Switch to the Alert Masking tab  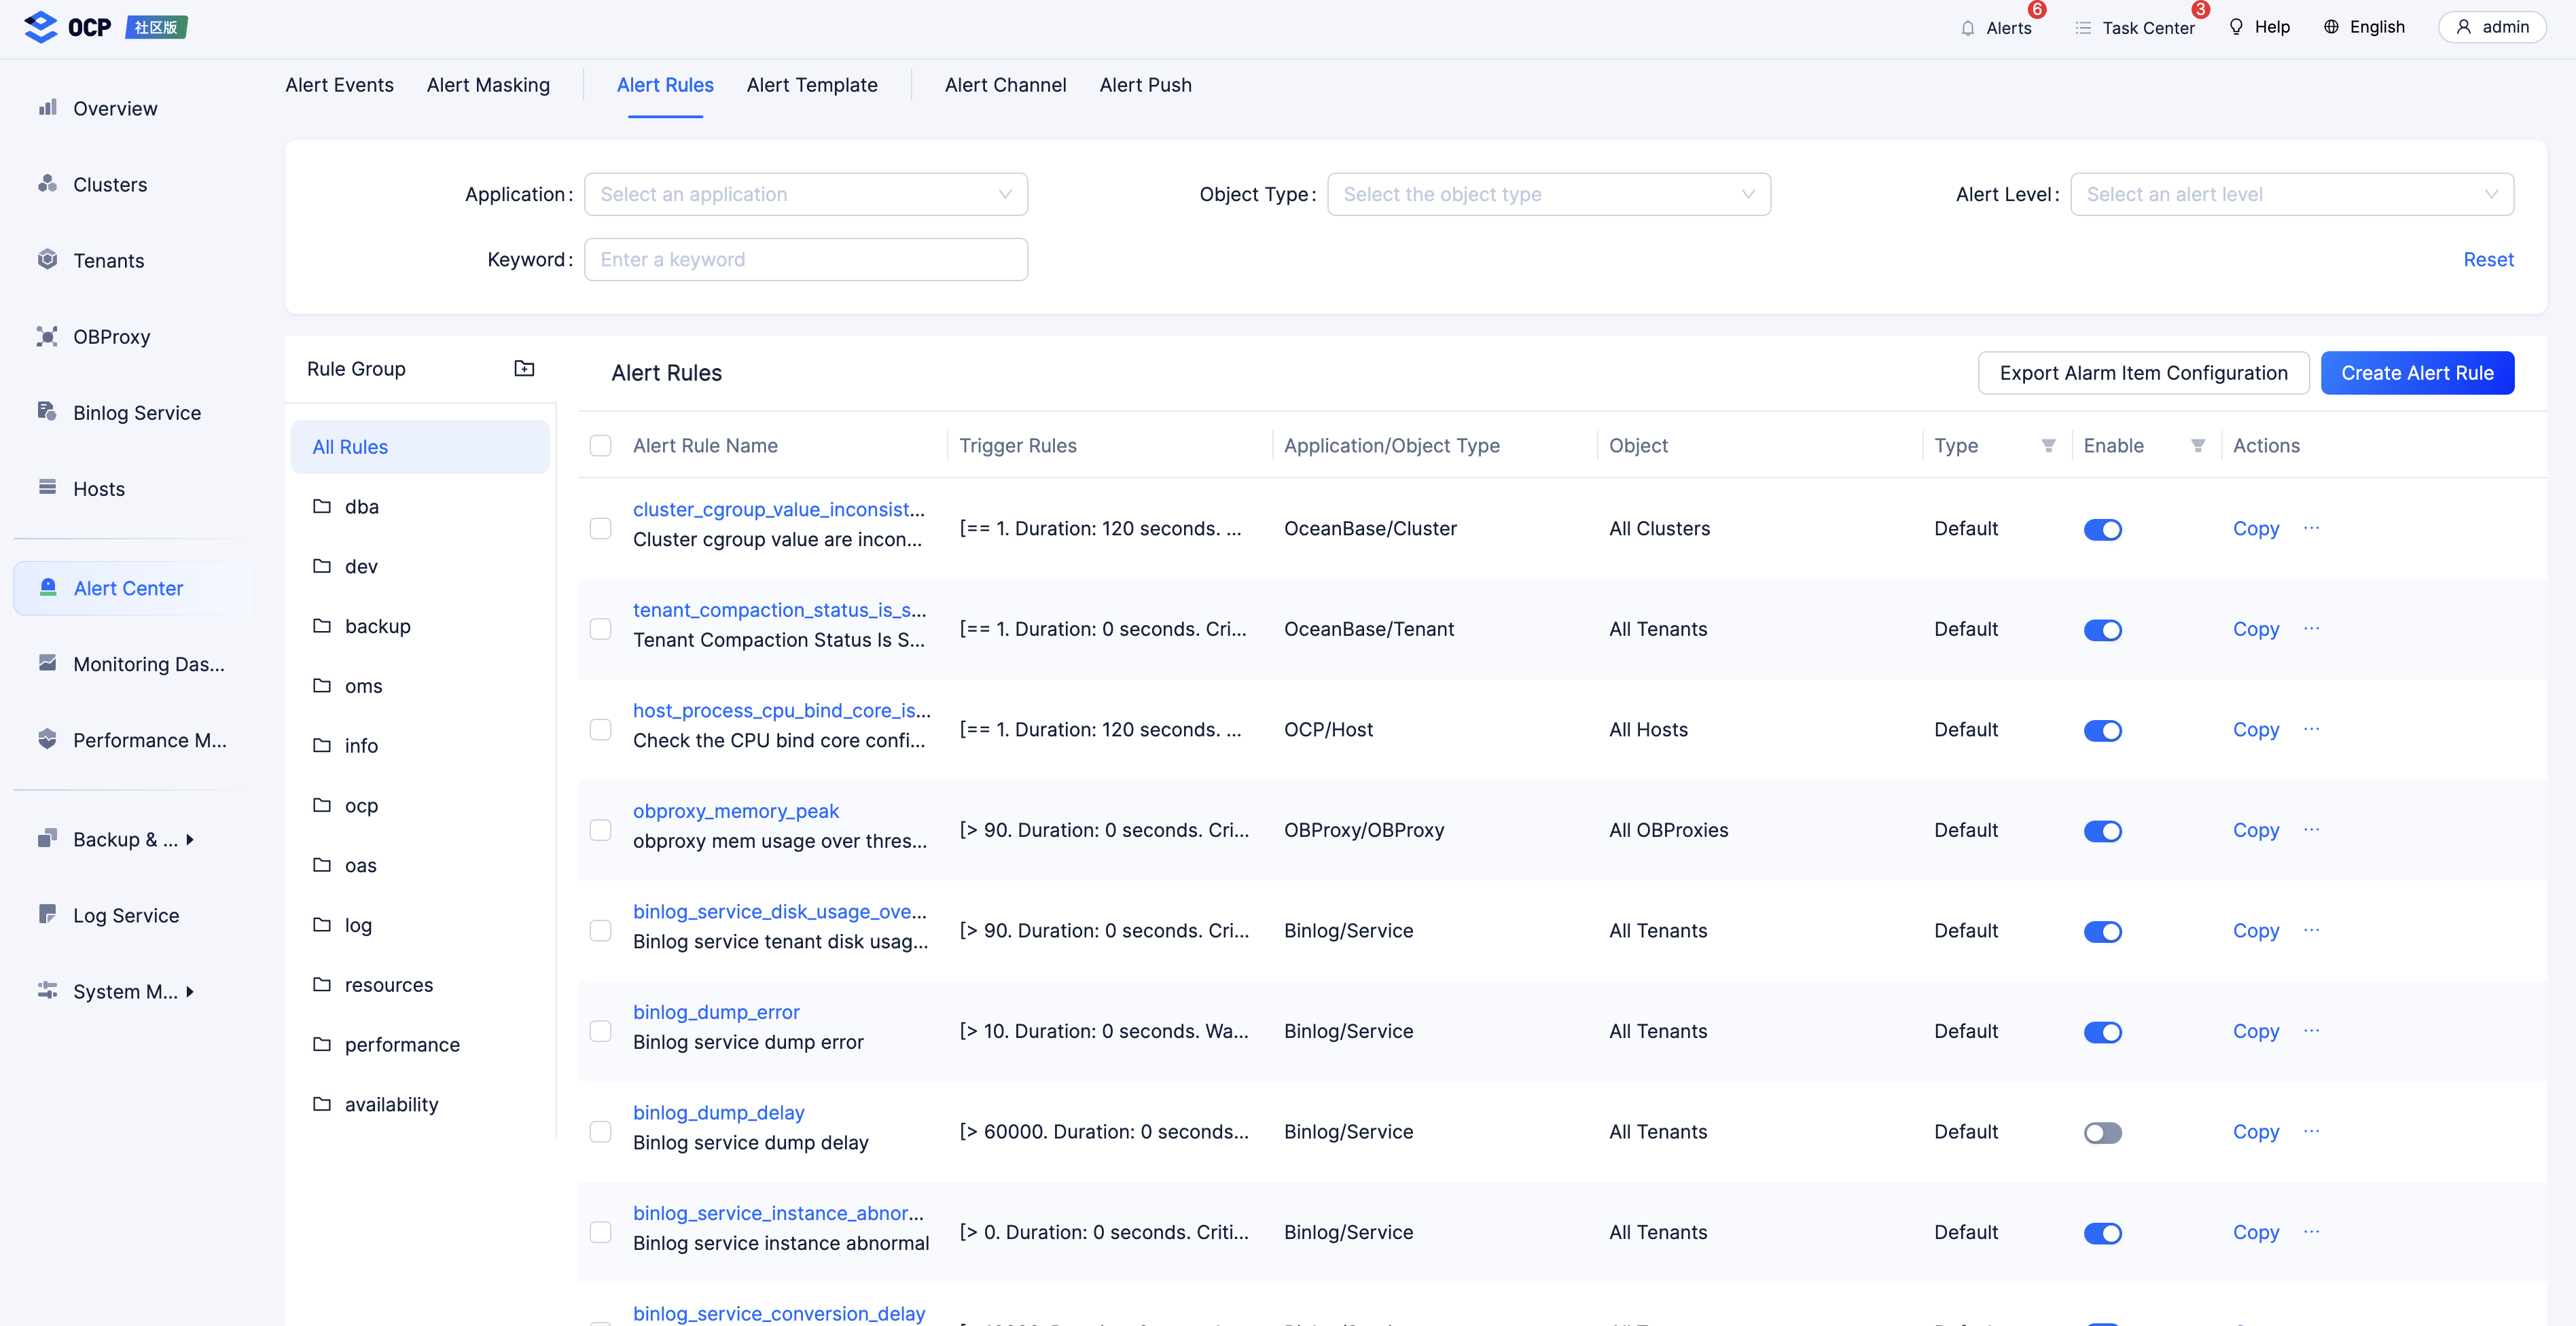pyautogui.click(x=488, y=85)
